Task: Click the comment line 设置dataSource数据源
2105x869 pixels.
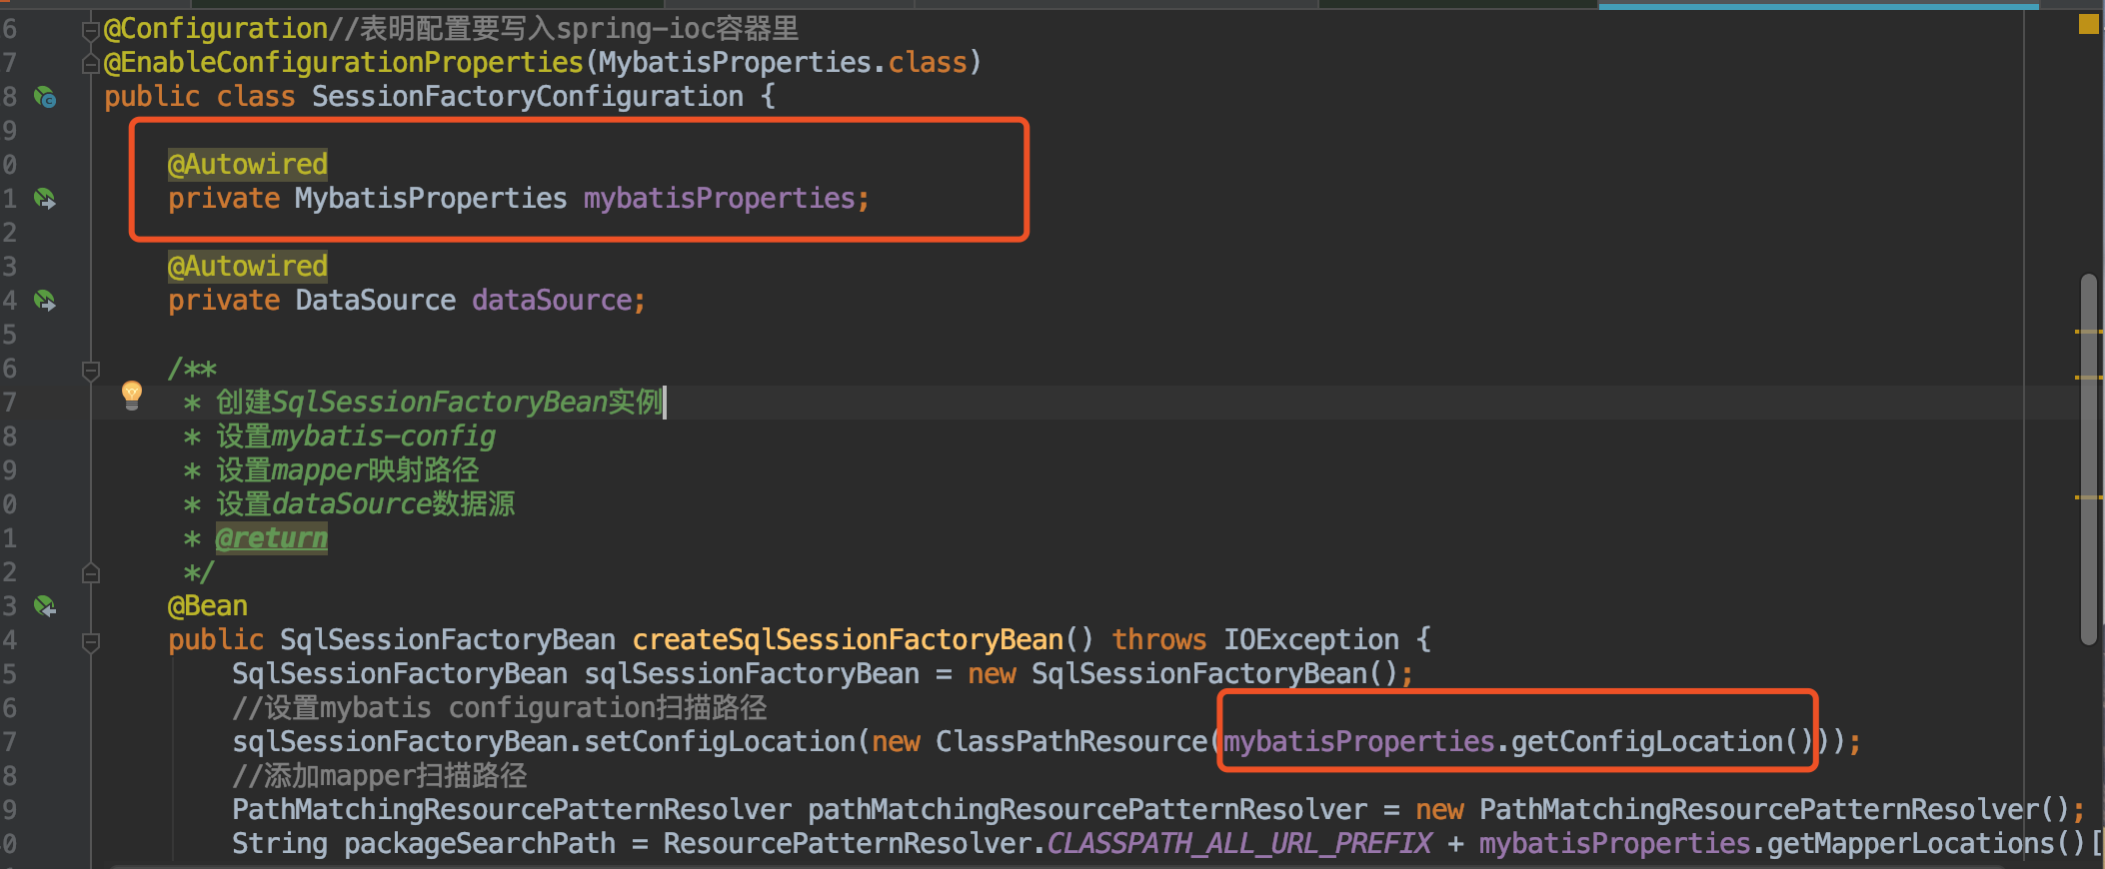Action: pyautogui.click(x=366, y=504)
